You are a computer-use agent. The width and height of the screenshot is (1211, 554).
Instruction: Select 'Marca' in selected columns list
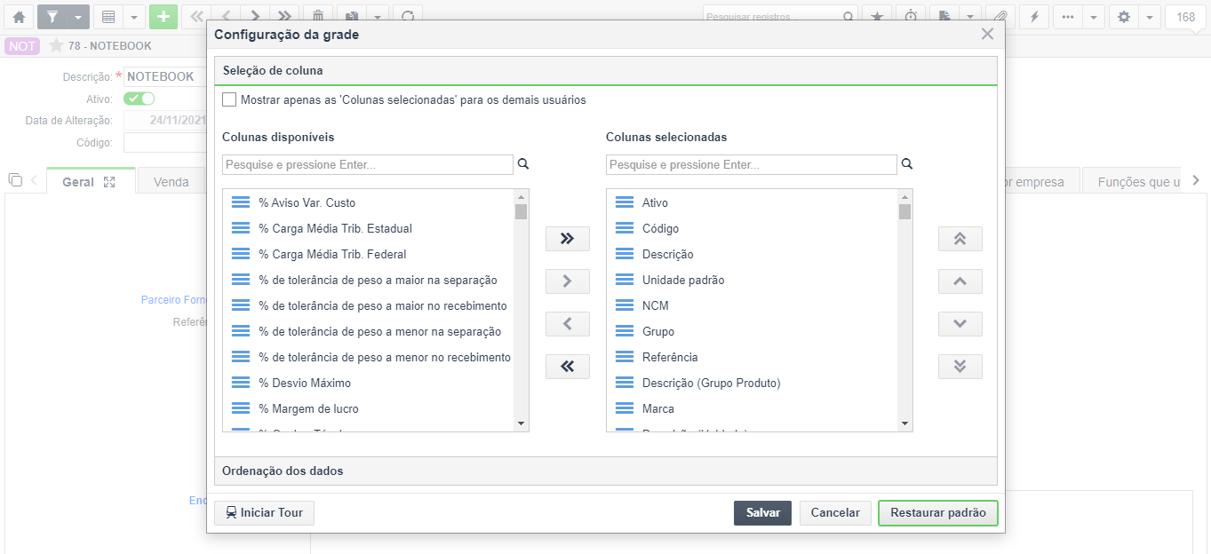[x=752, y=408]
